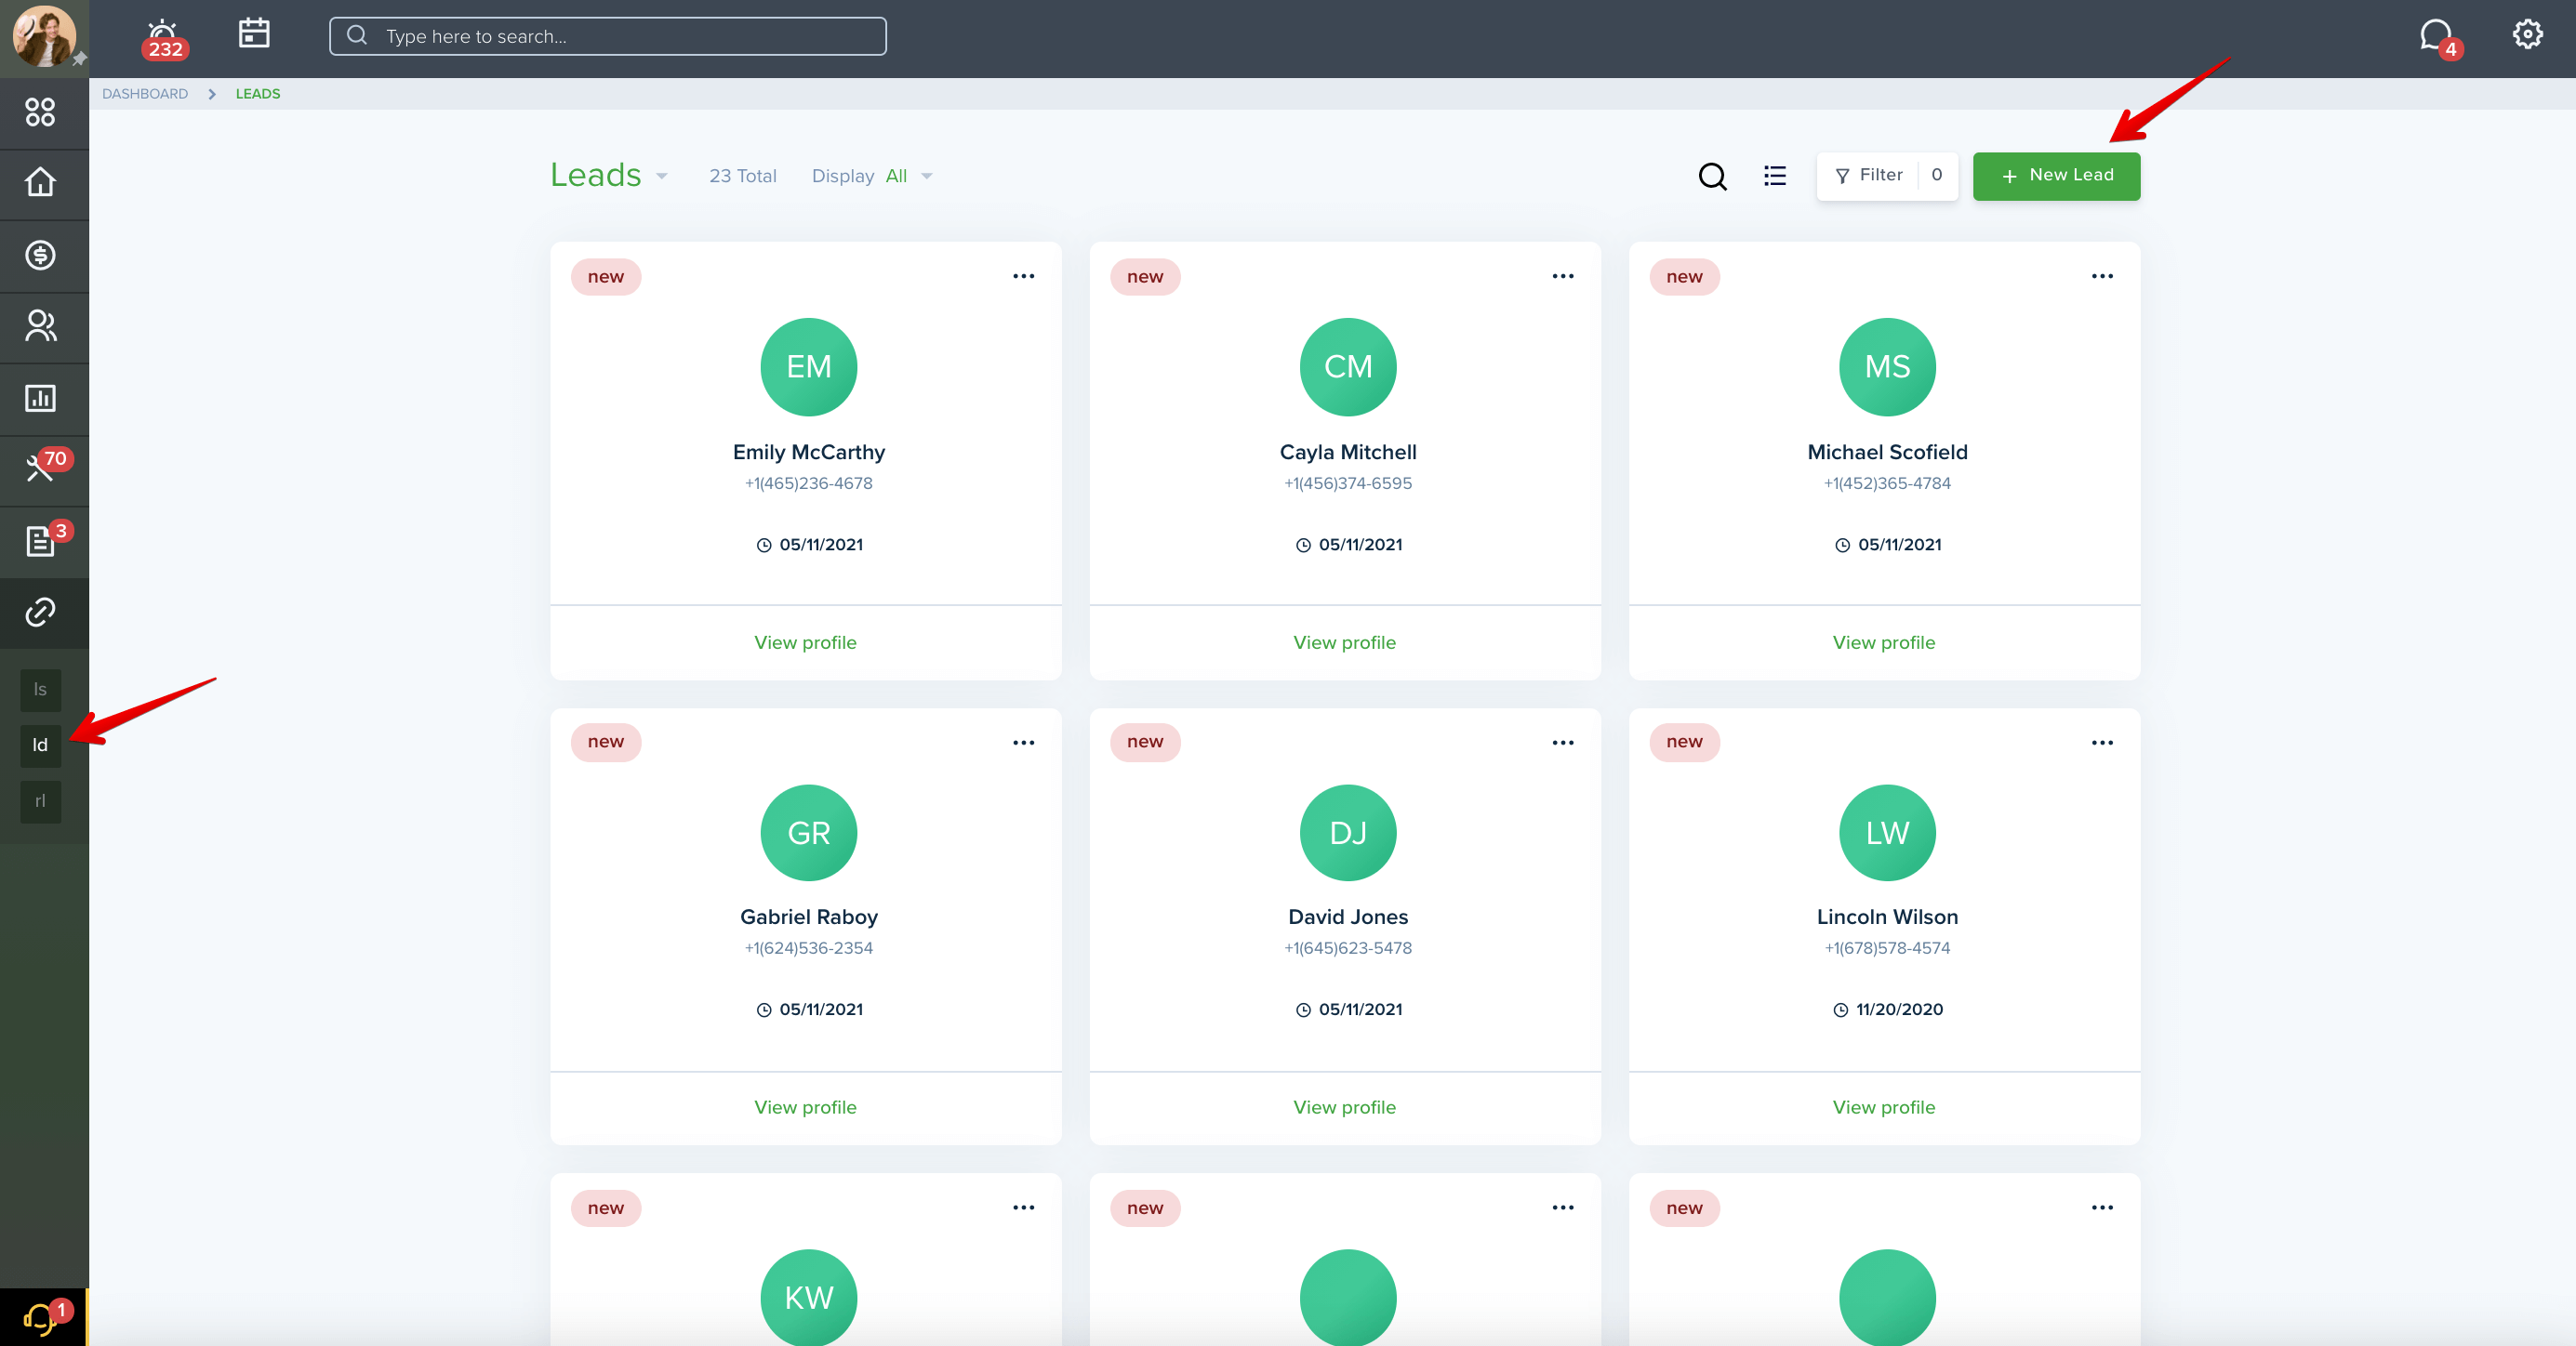Screen dimensions: 2576x1346
Task: Switch to list view icon
Action: [x=1774, y=176]
